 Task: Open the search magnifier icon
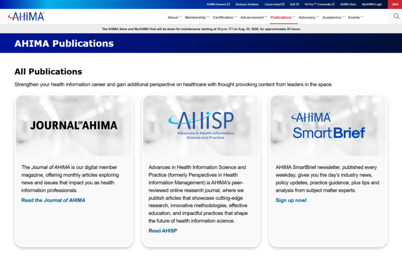(397, 16)
